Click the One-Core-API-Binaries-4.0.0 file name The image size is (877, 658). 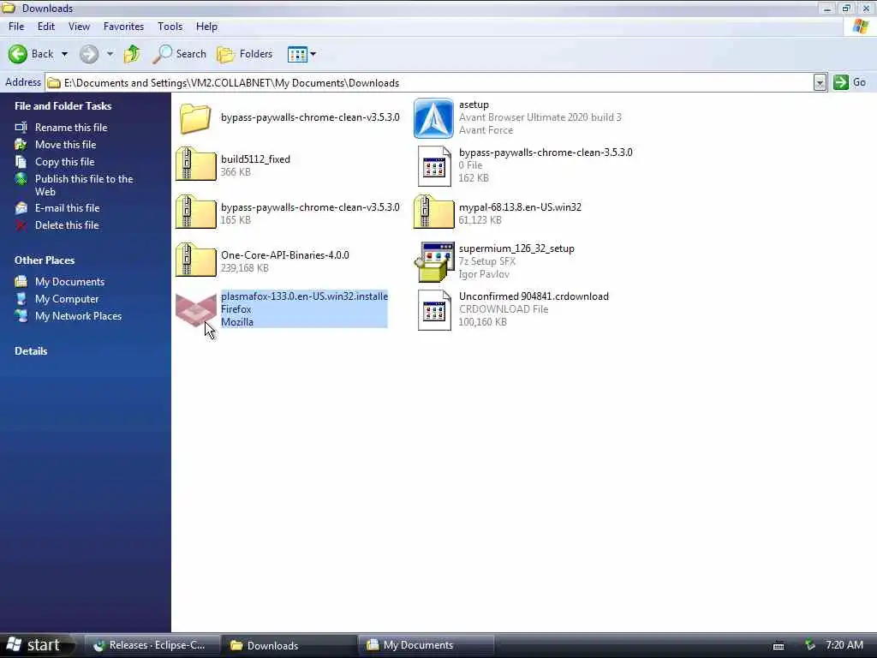pos(284,255)
